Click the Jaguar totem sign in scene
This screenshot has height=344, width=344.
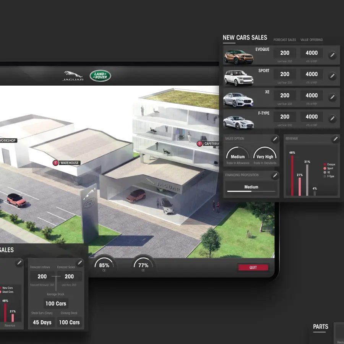(89, 214)
